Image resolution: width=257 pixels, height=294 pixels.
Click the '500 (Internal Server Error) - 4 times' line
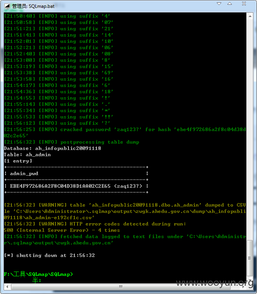click(62, 230)
